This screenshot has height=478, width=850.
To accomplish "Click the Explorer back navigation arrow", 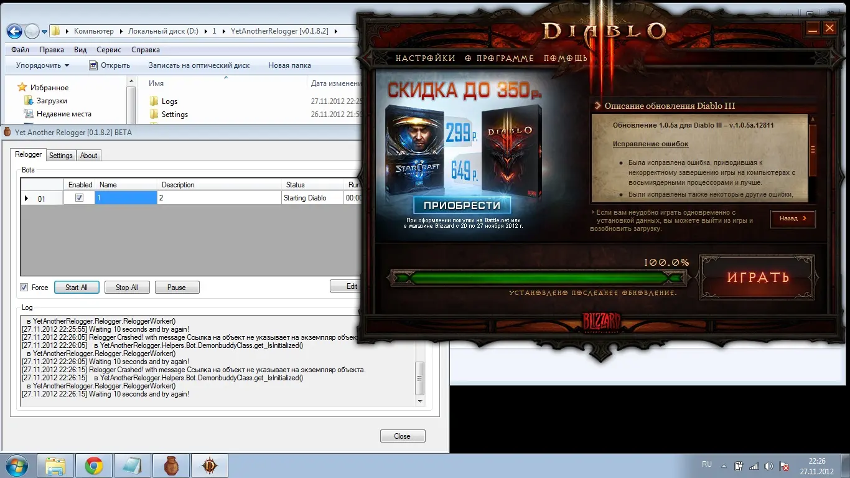I will tap(14, 31).
